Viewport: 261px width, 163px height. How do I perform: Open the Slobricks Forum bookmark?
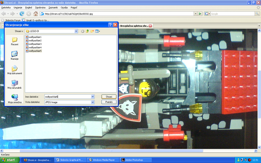pos(11,20)
